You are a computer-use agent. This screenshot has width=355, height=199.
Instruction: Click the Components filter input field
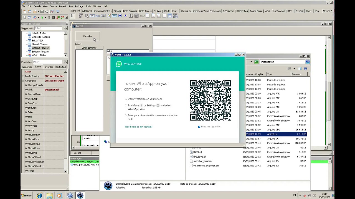(48, 28)
